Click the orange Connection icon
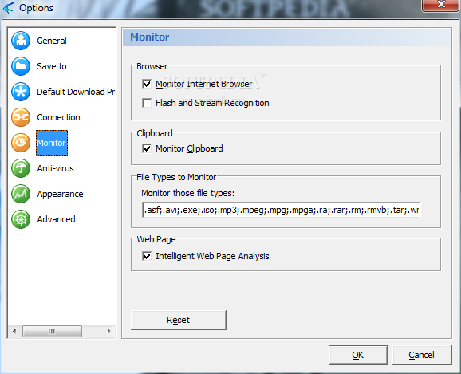461x374 pixels. [21, 117]
